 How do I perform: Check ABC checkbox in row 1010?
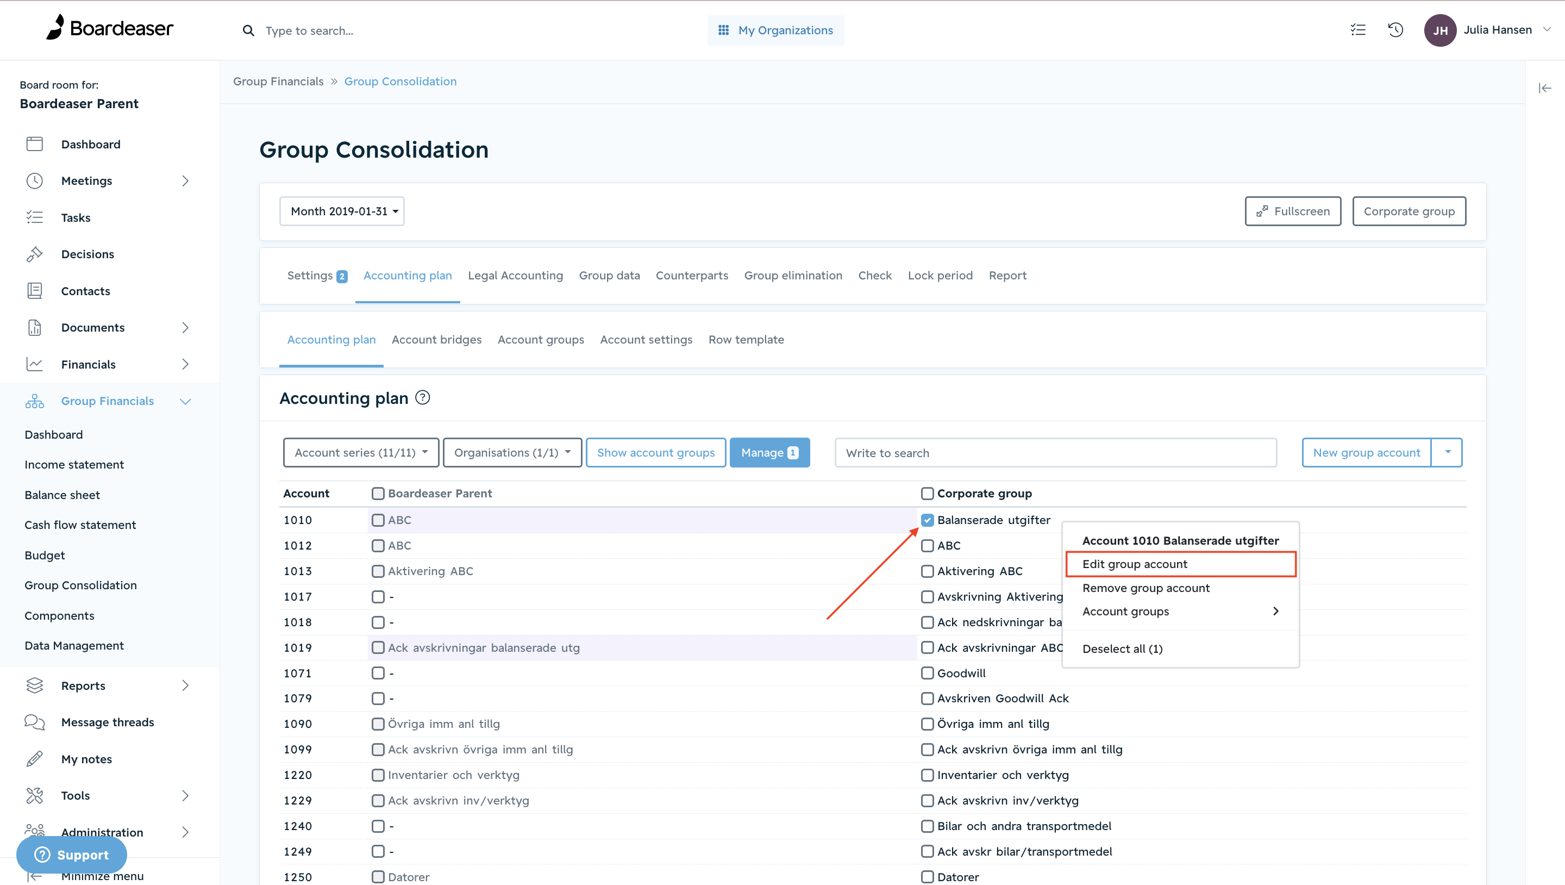pyautogui.click(x=378, y=520)
